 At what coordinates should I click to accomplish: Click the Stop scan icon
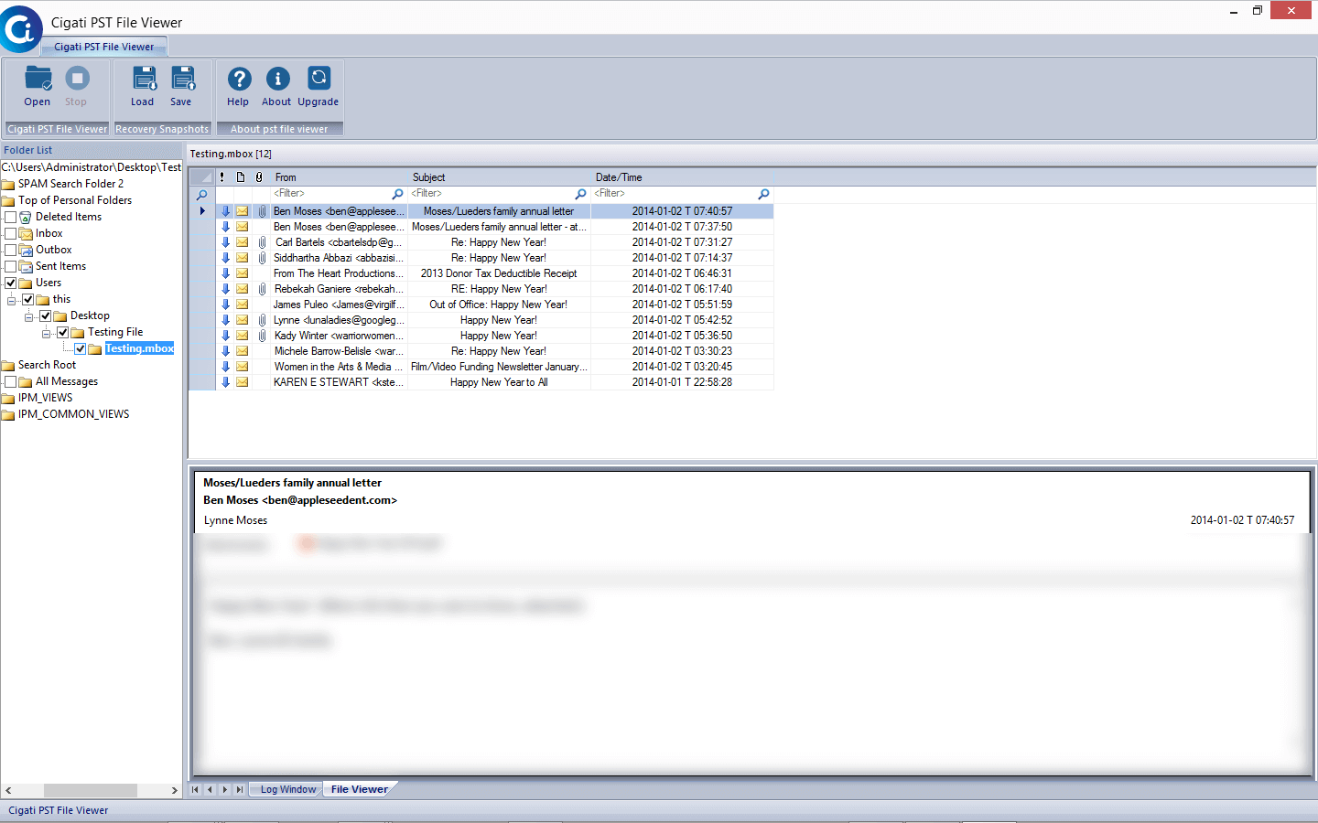click(x=77, y=79)
